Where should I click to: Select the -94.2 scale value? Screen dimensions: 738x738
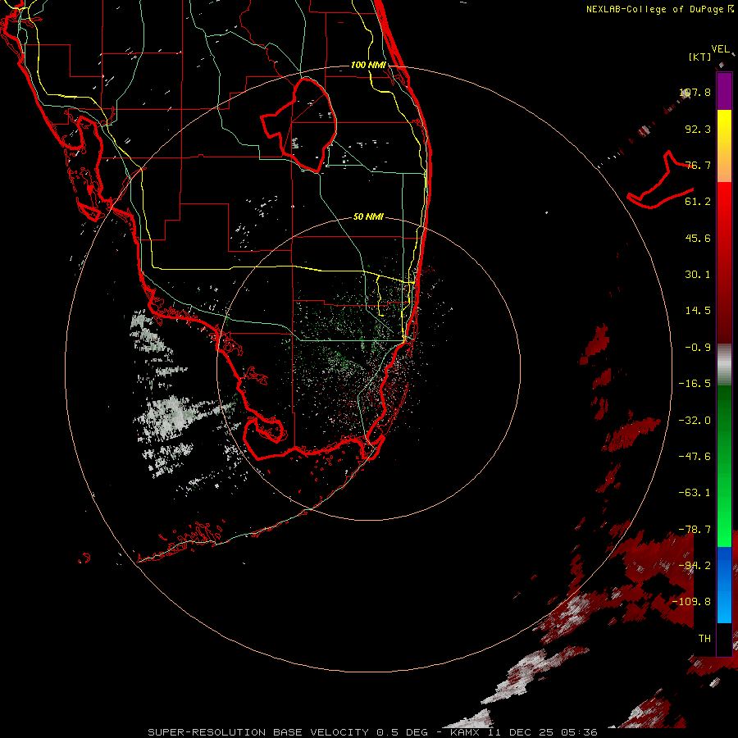695,566
